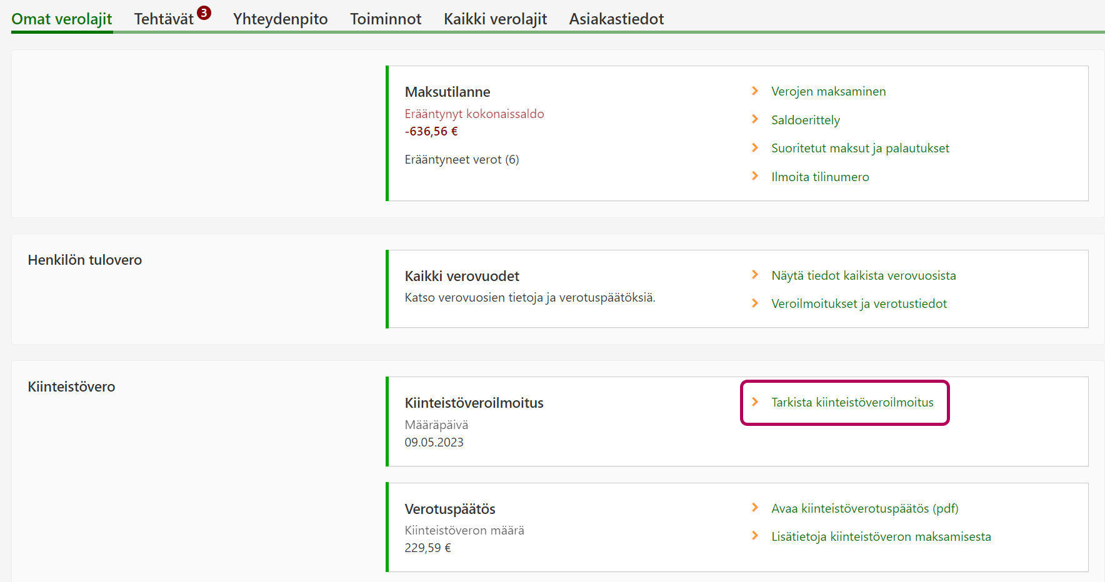Image resolution: width=1105 pixels, height=582 pixels.
Task: Click Veroilmoitukset ja verotustiedot link
Action: click(x=859, y=304)
